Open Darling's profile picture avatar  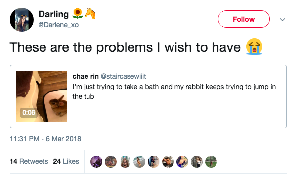click(x=22, y=20)
